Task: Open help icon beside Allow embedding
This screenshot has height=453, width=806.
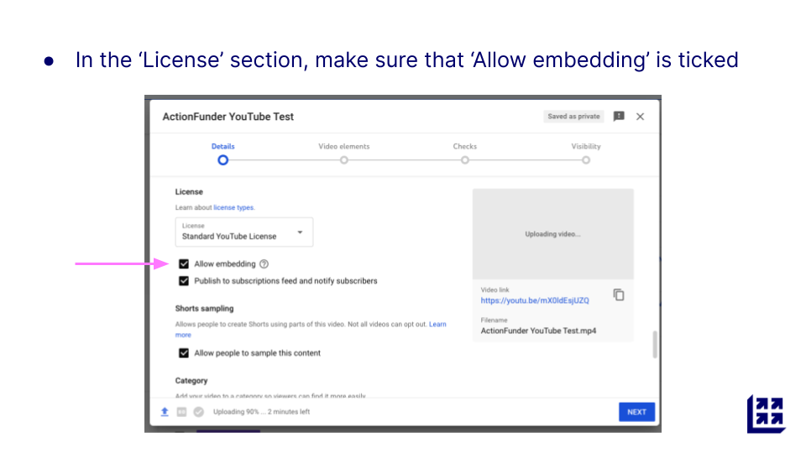Action: click(x=264, y=264)
